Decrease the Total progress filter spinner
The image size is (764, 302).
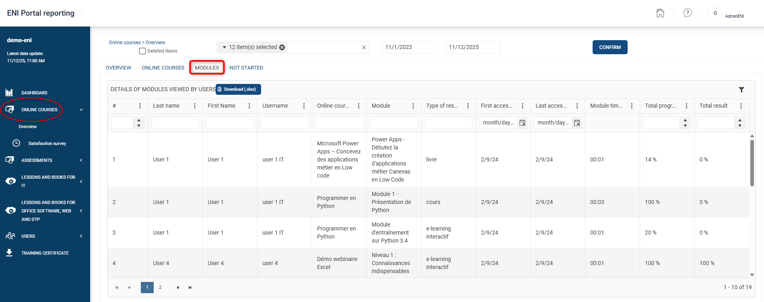coord(685,126)
